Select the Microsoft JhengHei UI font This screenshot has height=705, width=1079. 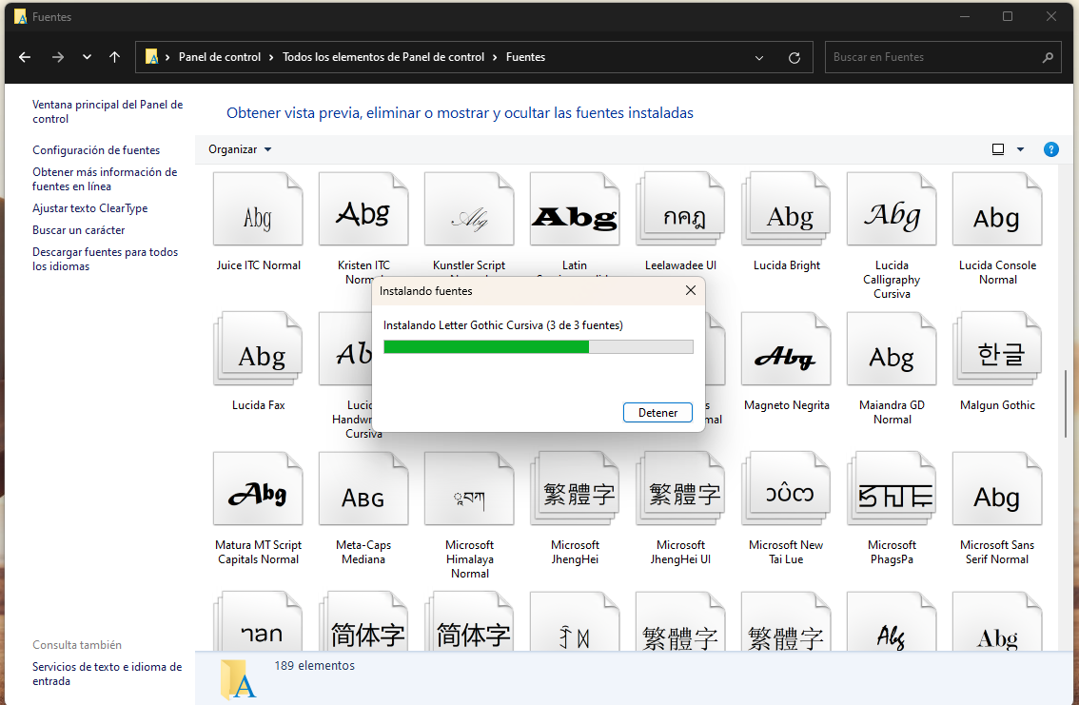(680, 488)
